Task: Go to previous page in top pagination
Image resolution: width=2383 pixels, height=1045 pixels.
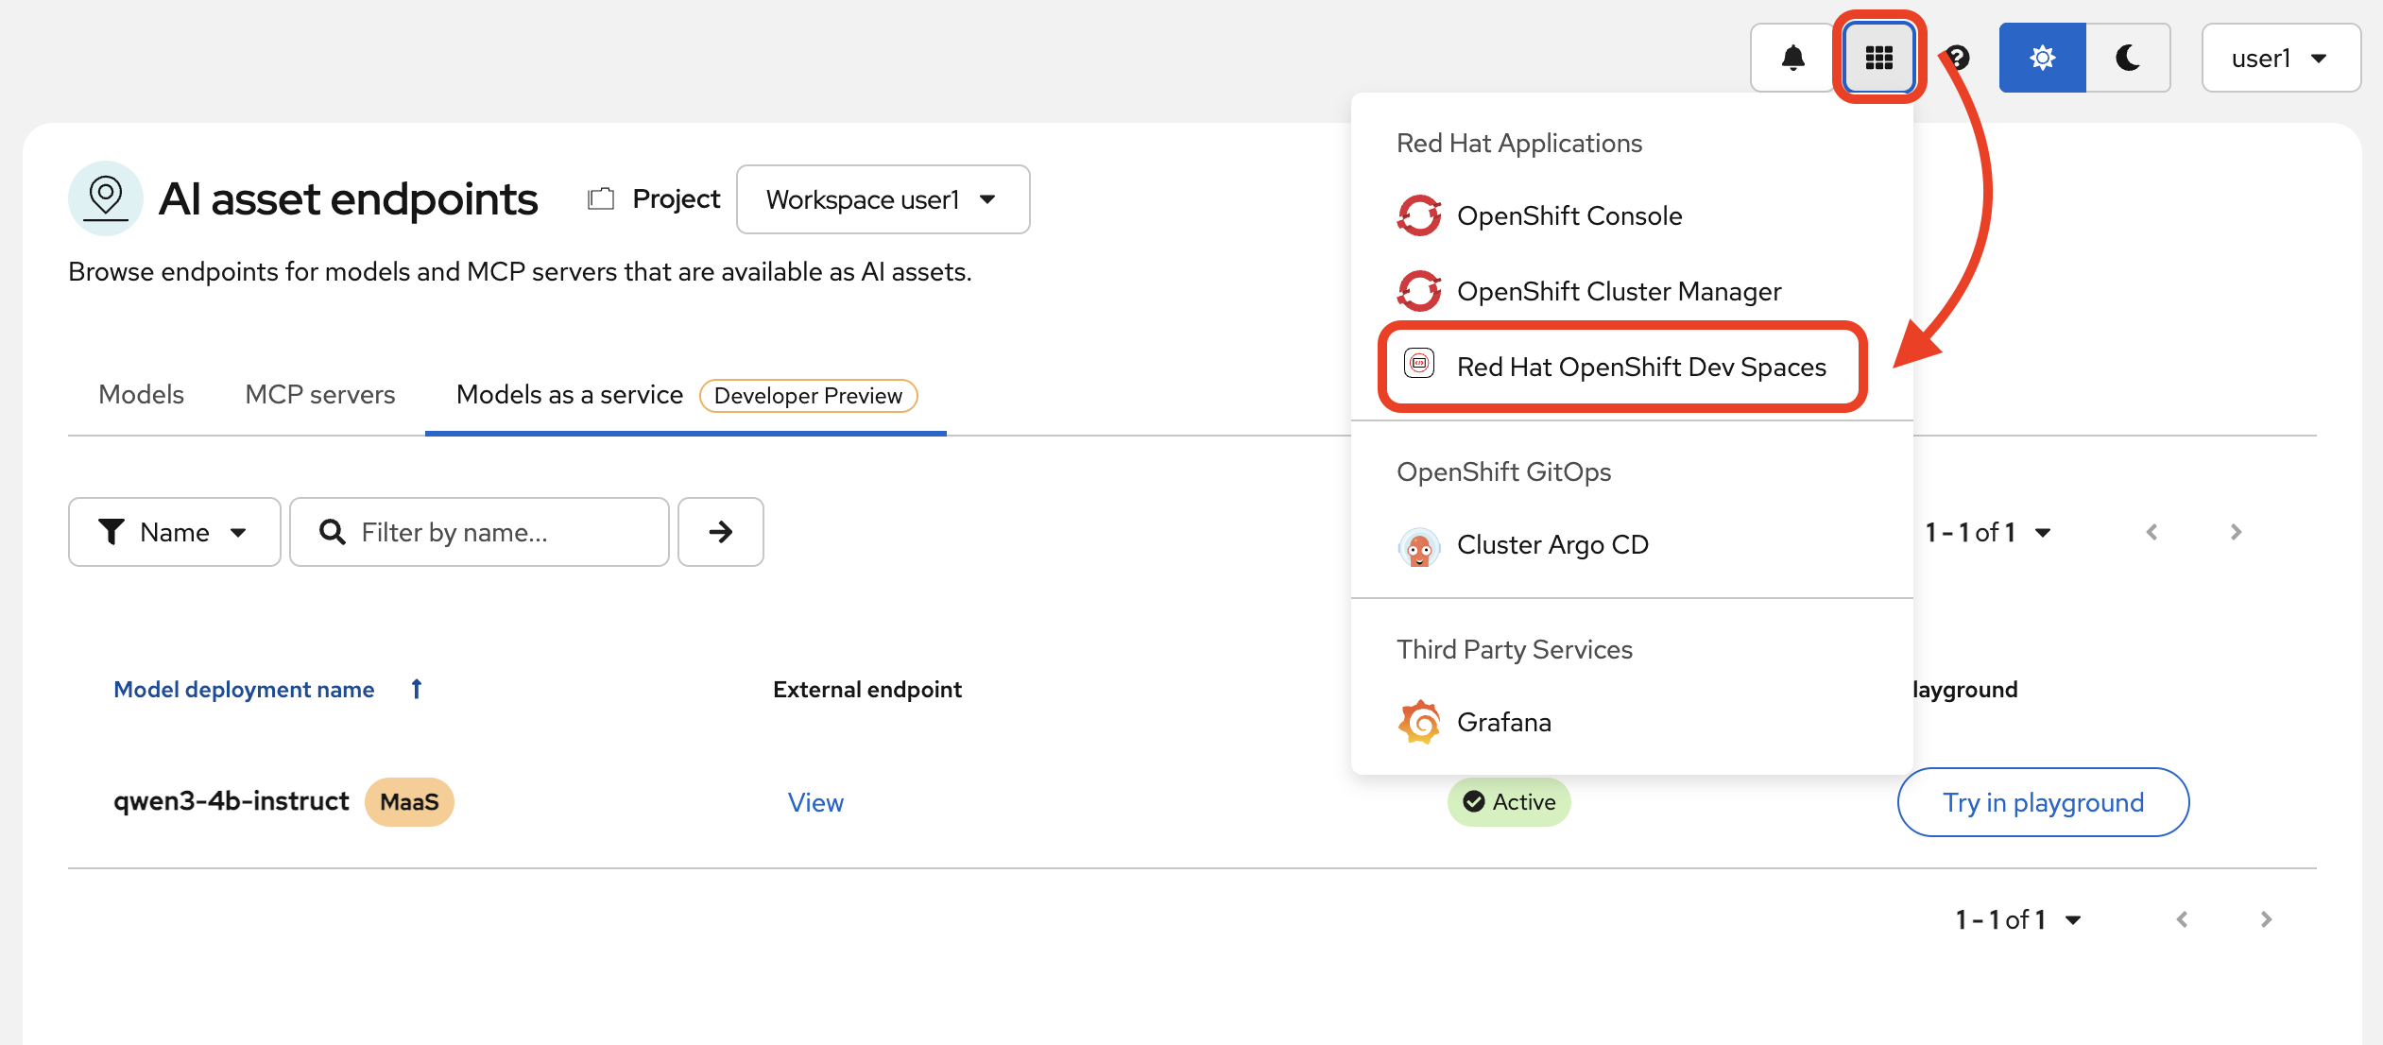Action: [x=2152, y=532]
